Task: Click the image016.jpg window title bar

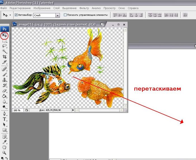Action: click(59, 25)
